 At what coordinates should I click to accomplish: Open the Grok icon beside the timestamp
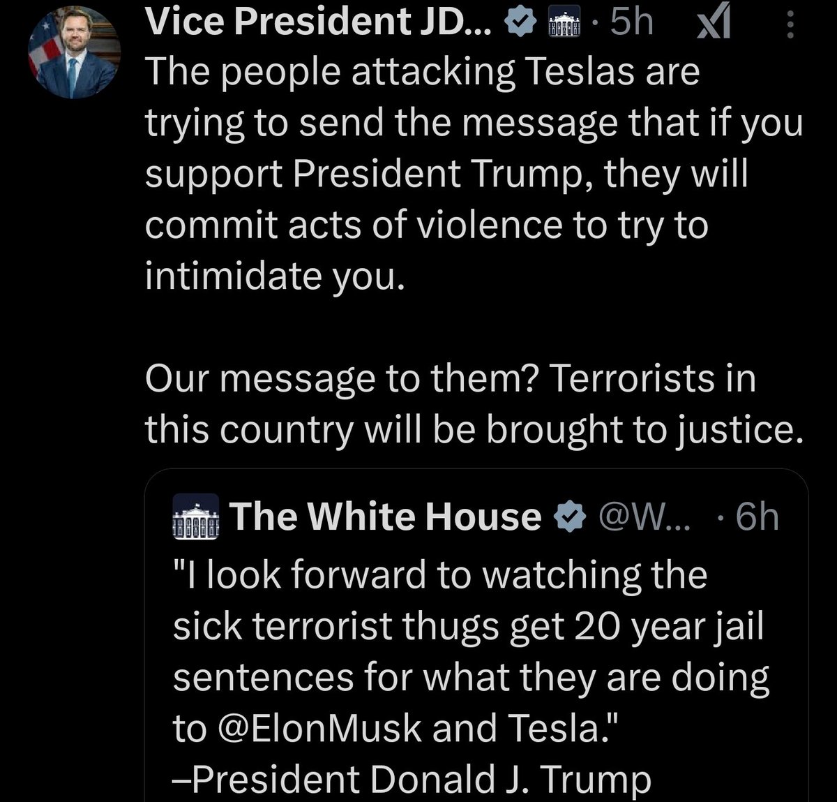(714, 27)
